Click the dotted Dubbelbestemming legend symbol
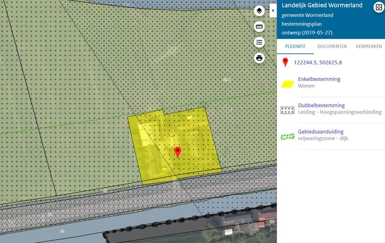The image size is (385, 243). point(288,110)
